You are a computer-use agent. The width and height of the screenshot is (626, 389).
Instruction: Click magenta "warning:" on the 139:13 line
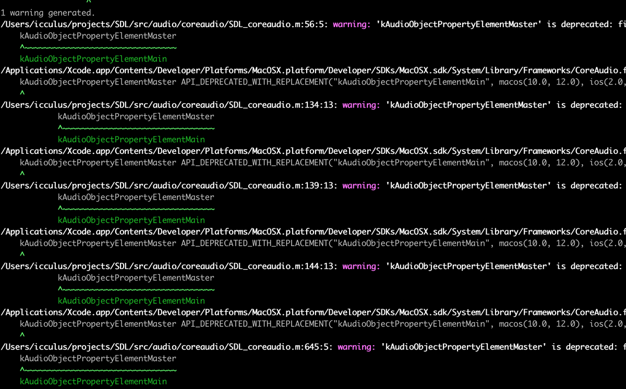pyautogui.click(x=362, y=186)
